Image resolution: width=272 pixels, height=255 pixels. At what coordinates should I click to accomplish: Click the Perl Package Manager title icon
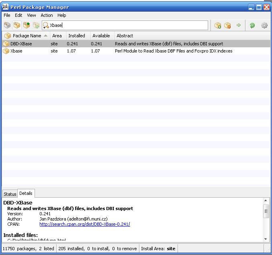pyautogui.click(x=5, y=7)
